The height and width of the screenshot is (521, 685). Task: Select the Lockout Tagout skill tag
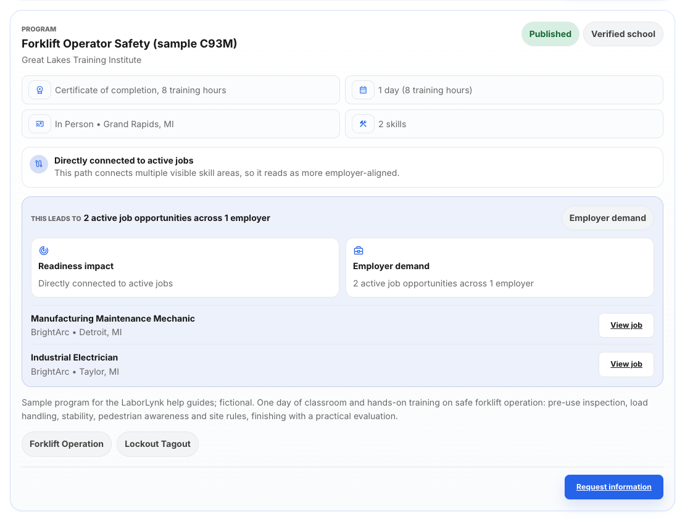click(x=158, y=444)
